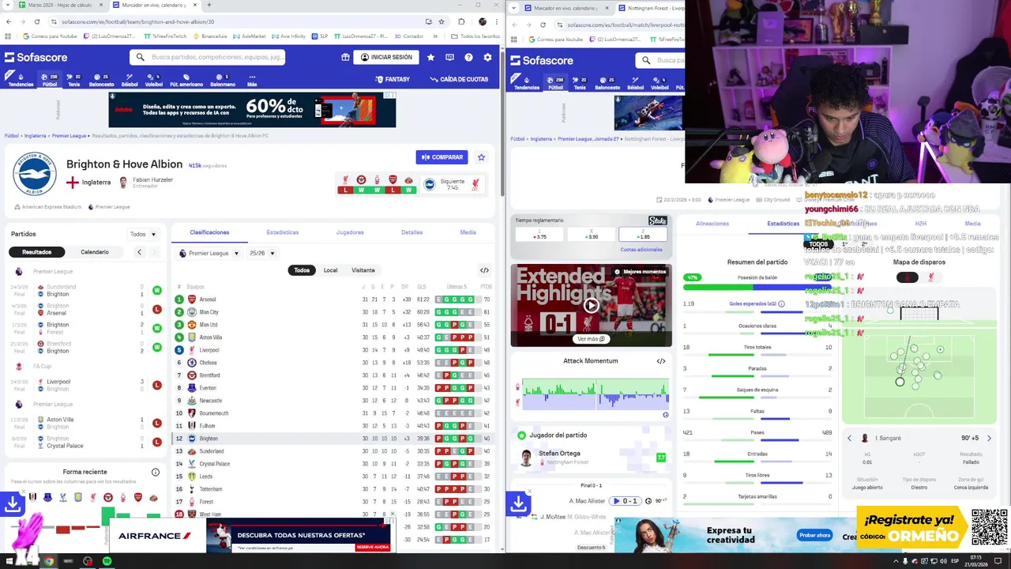
Task: Open embed code icon above standings table
Action: pyautogui.click(x=484, y=270)
